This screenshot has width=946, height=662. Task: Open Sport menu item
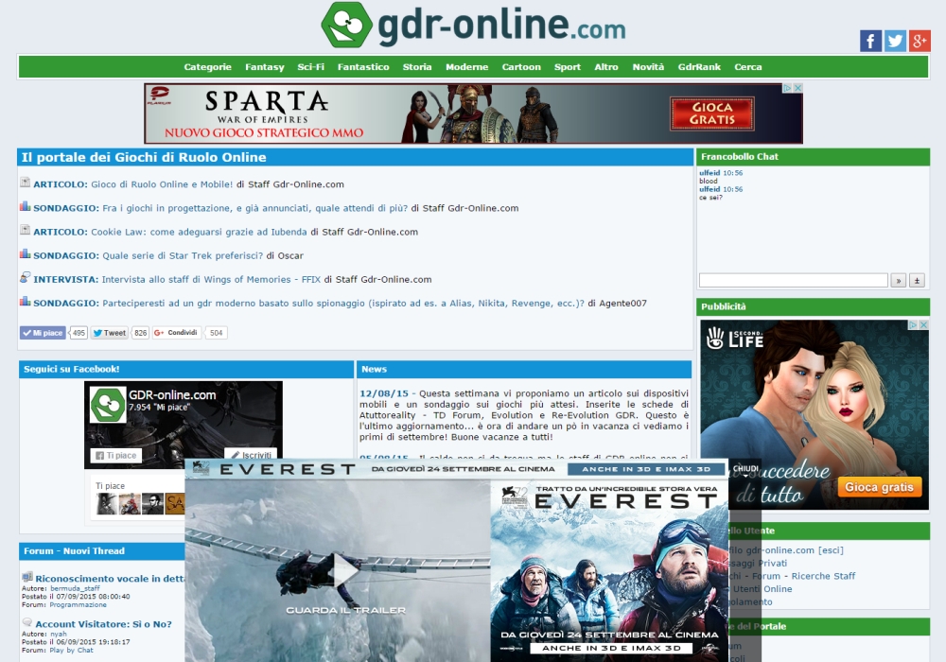568,67
